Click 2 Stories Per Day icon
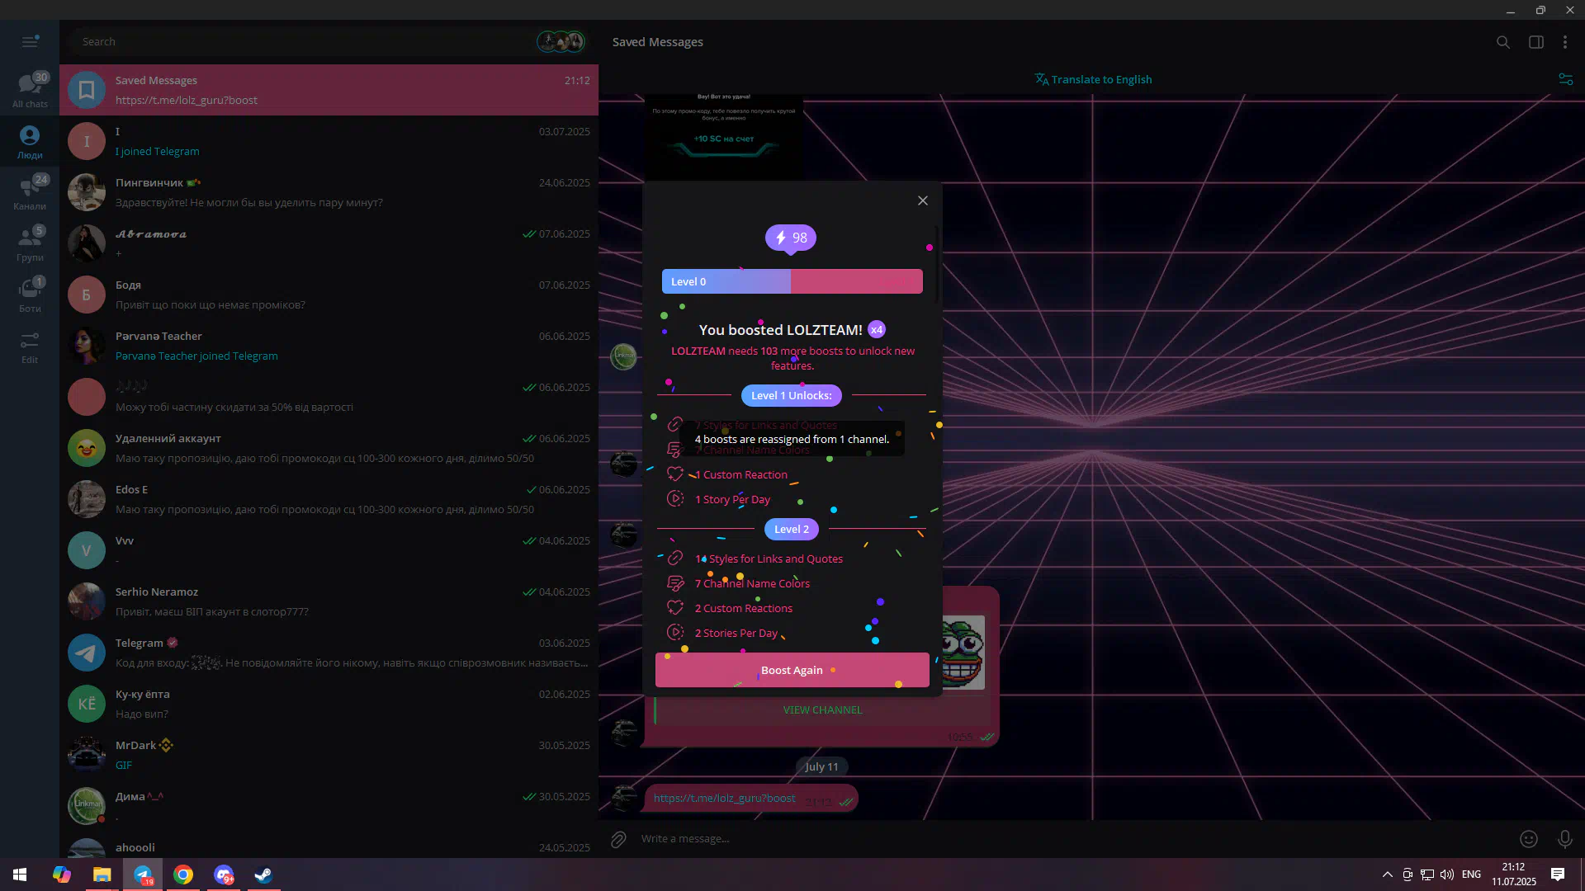The height and width of the screenshot is (891, 1585). pos(675,633)
